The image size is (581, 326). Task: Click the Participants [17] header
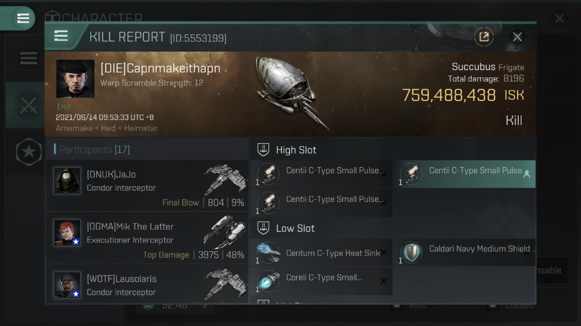click(x=95, y=149)
